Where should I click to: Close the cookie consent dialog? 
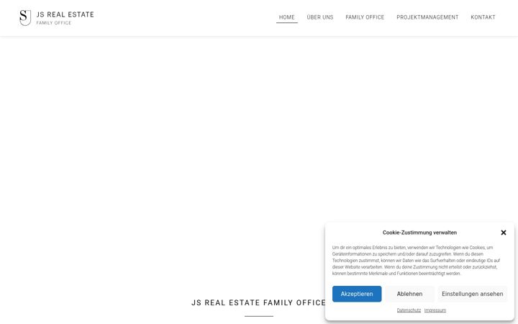[x=504, y=233]
